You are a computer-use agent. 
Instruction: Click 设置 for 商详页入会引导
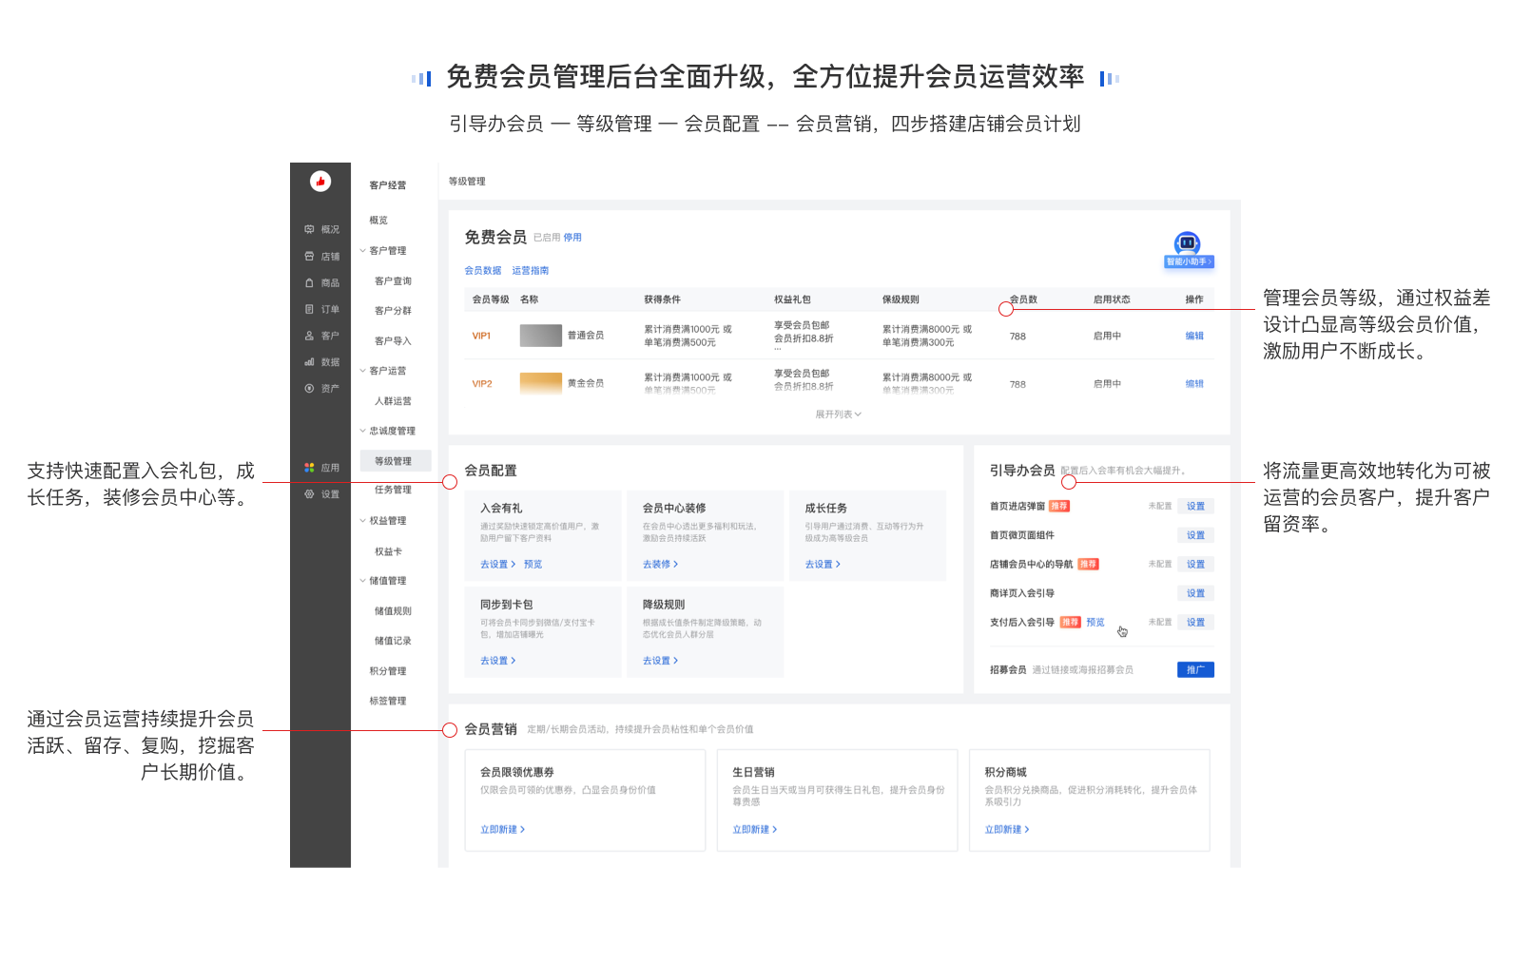(1196, 593)
